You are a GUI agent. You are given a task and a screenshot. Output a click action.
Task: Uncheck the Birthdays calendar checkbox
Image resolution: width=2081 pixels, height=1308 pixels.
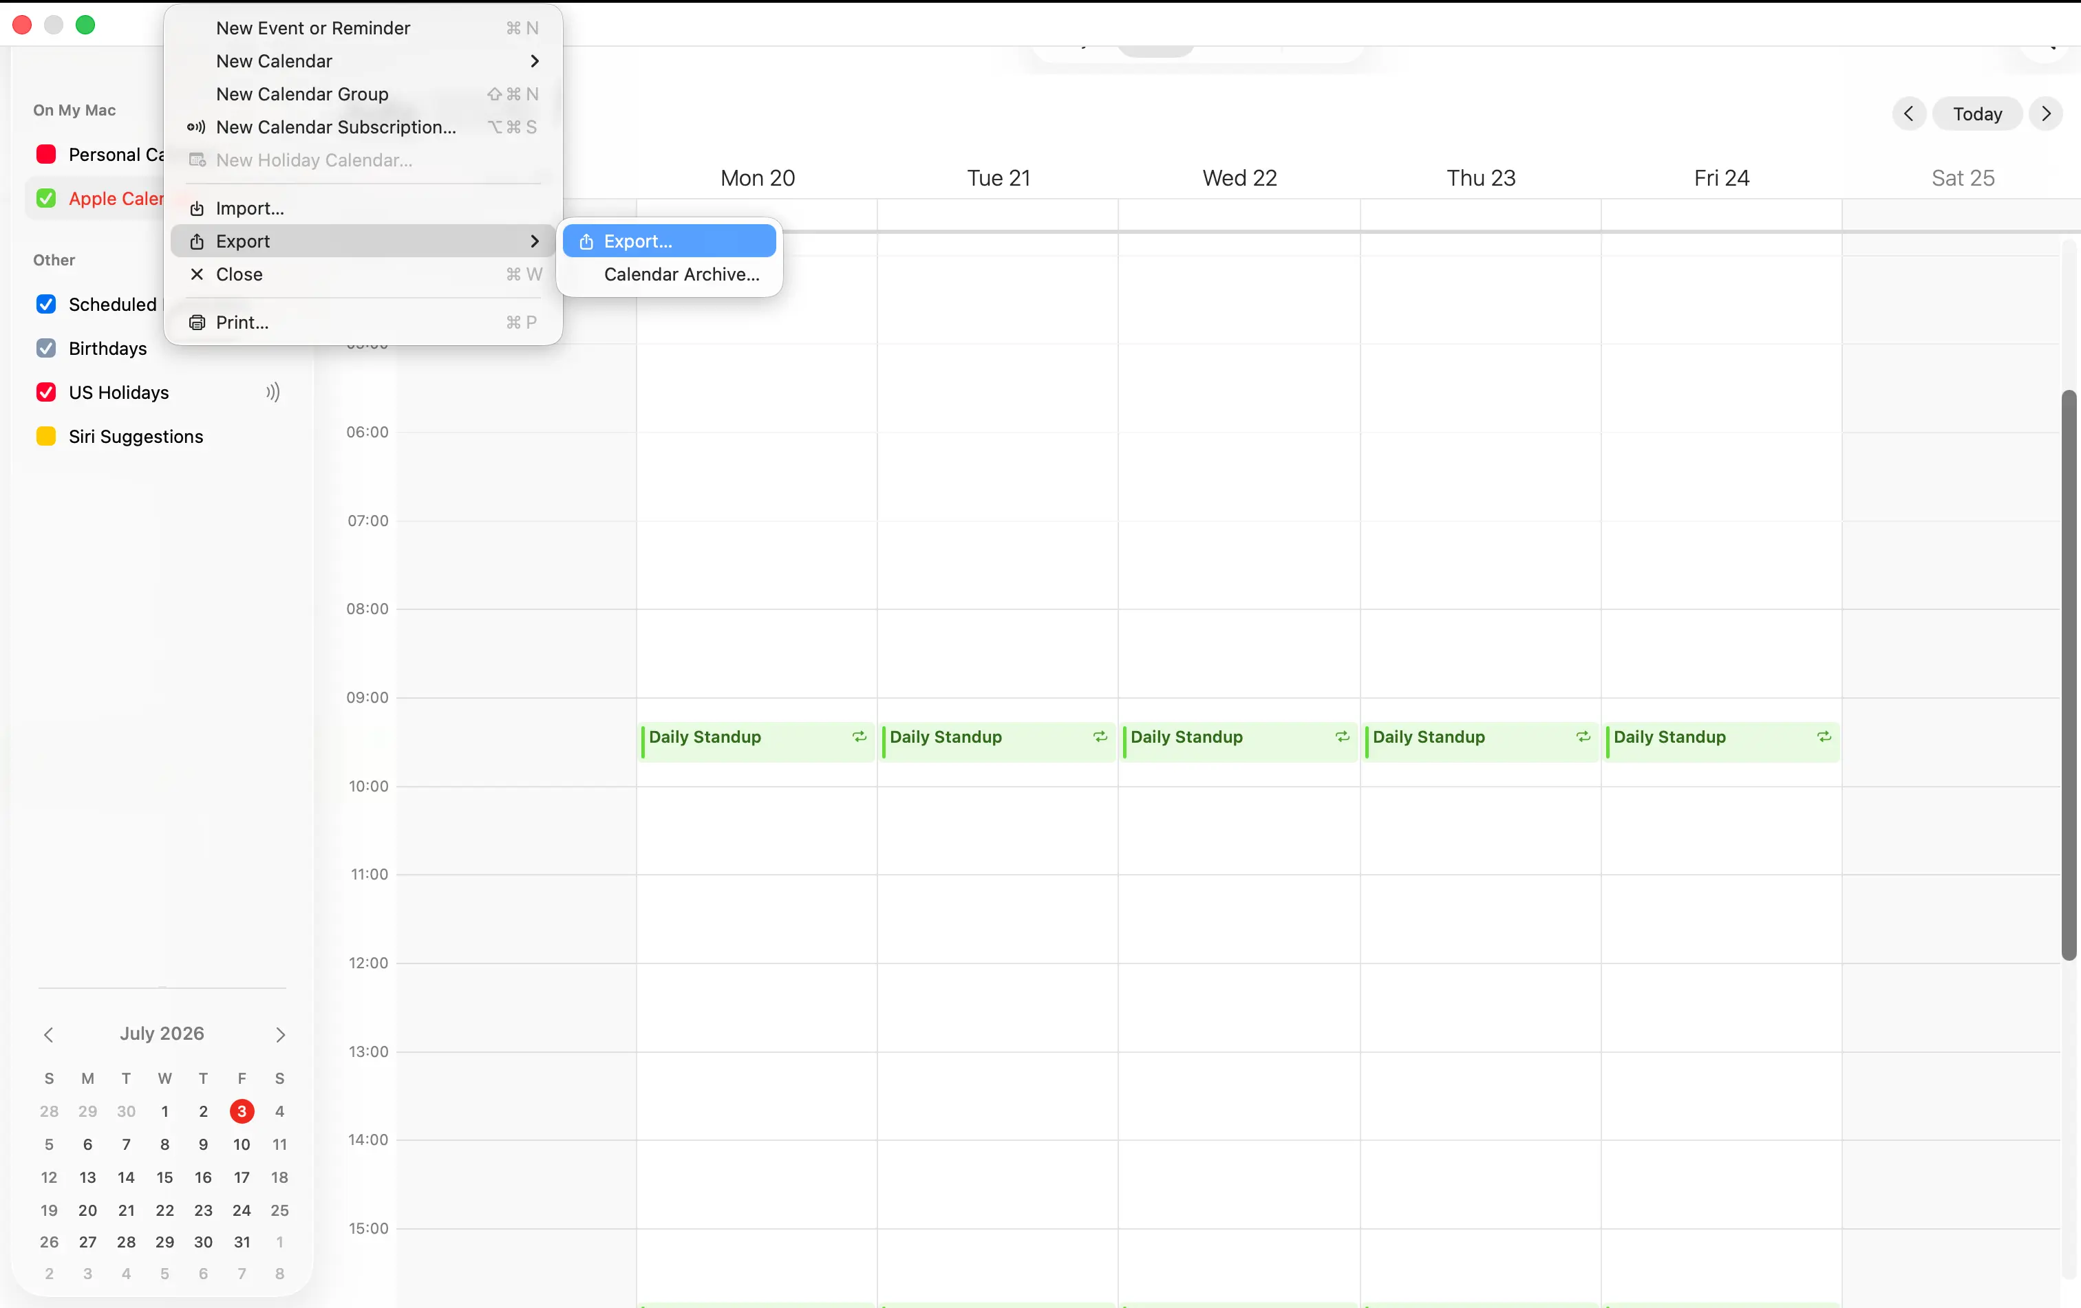pos(47,349)
